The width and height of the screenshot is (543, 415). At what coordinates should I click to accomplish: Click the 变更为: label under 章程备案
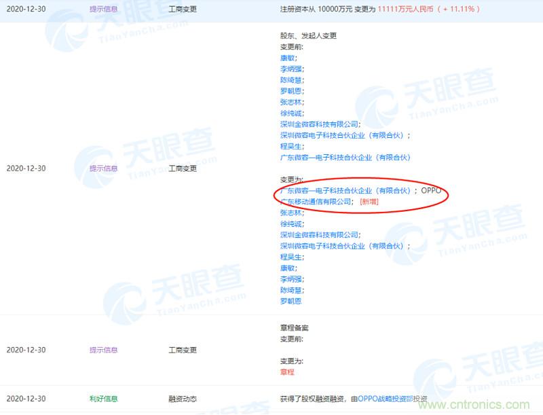point(292,361)
